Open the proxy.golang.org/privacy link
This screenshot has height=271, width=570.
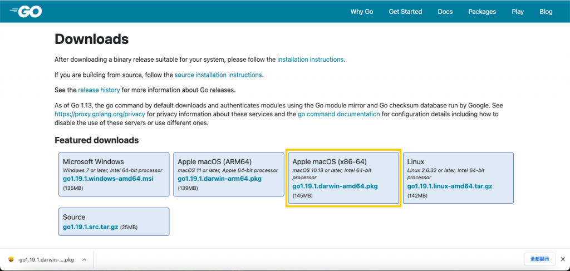(100, 114)
